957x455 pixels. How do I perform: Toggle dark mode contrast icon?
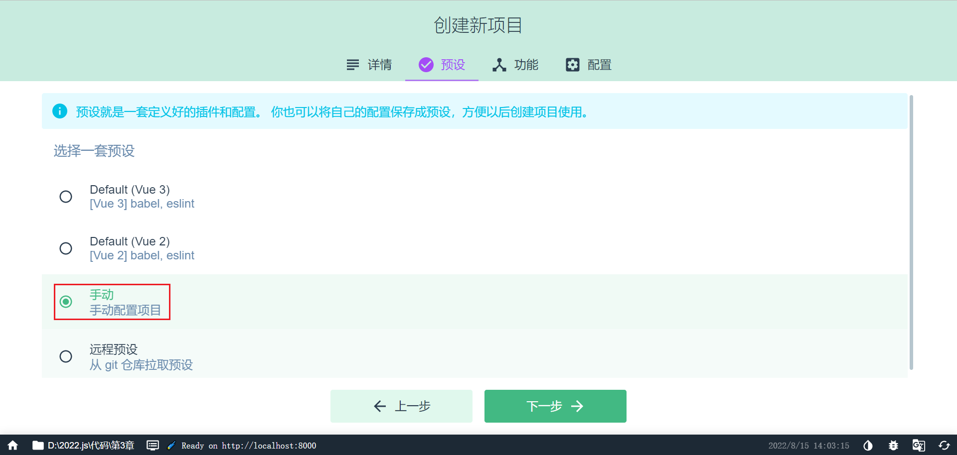pos(868,446)
